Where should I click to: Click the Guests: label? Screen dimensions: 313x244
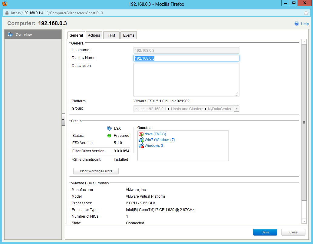pyautogui.click(x=144, y=127)
